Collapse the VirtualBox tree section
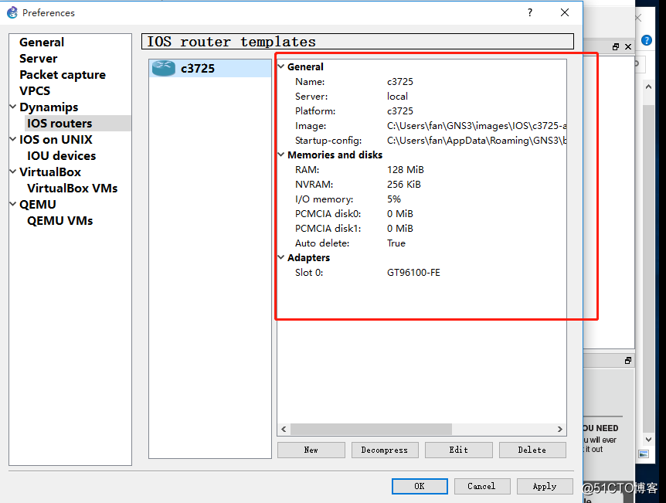The width and height of the screenshot is (666, 503). point(13,172)
